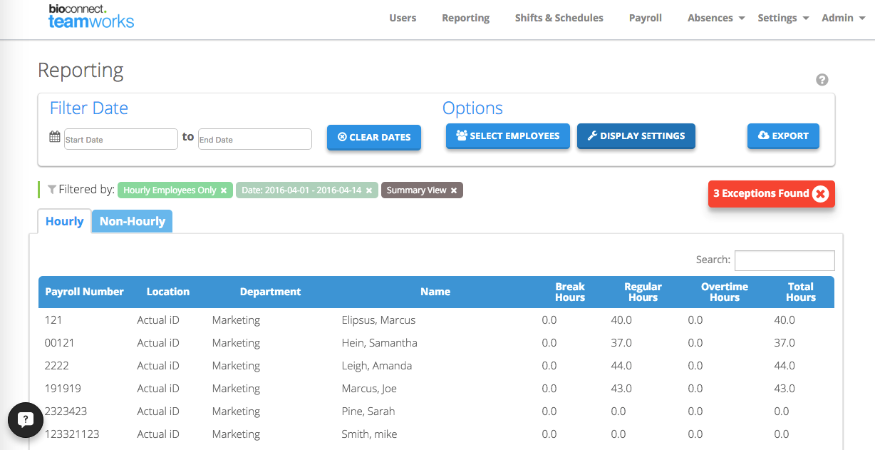Click the people icon on Select Employees
This screenshot has width=875, height=450.
[463, 135]
